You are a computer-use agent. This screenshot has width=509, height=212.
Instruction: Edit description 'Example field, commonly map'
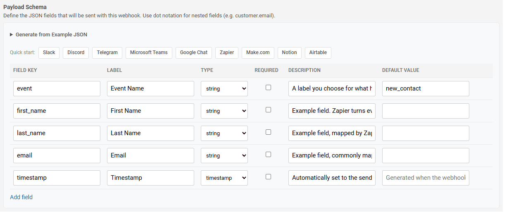pos(332,155)
